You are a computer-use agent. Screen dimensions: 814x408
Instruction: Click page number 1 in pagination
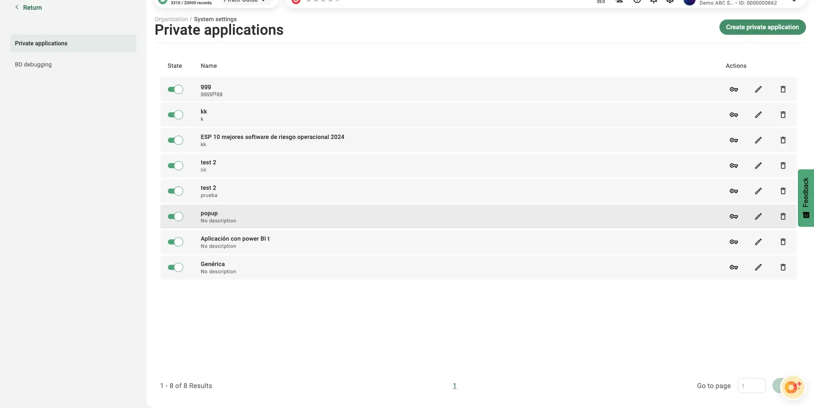click(454, 386)
